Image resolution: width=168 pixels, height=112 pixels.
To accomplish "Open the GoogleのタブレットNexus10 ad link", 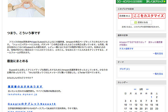I will point(32,104).
